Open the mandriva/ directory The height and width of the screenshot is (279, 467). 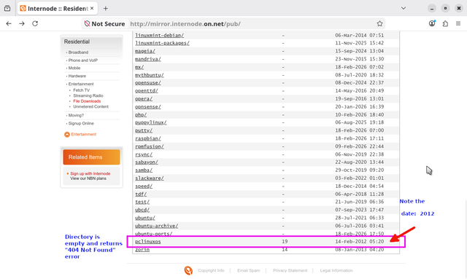[x=148, y=59]
